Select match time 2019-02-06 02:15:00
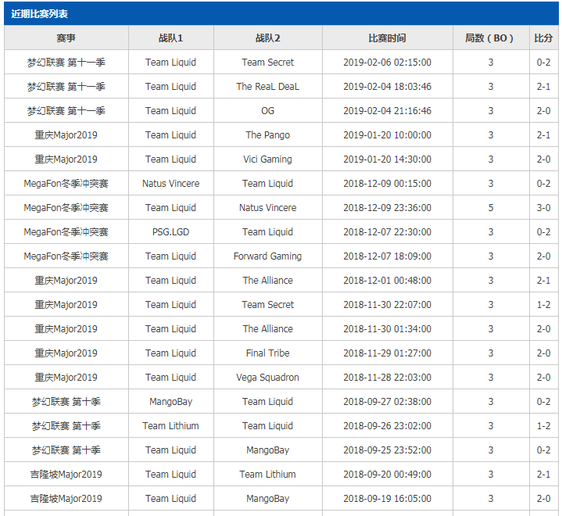 pyautogui.click(x=387, y=63)
